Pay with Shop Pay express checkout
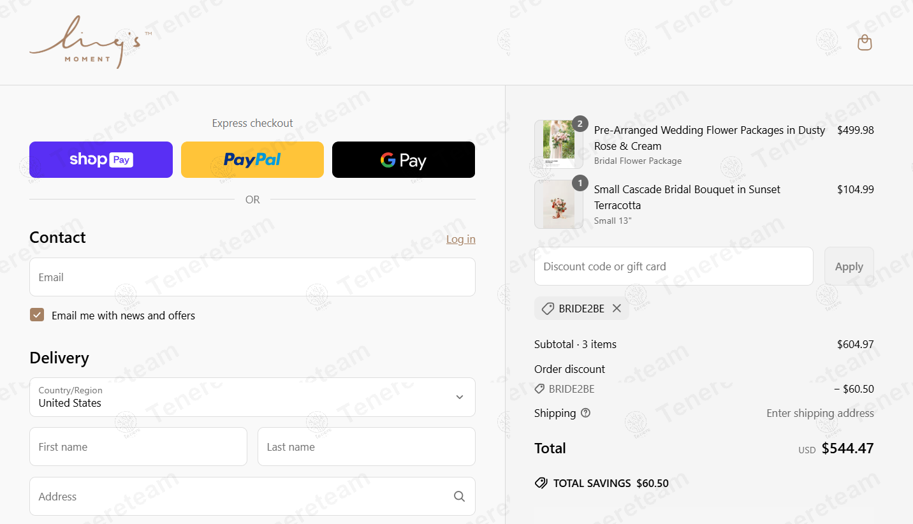 pyautogui.click(x=101, y=159)
